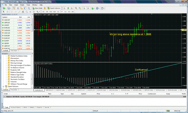Click the MetaEditor yellow diamond icon
This screenshot has width=188, height=113.
(x=45, y=8)
